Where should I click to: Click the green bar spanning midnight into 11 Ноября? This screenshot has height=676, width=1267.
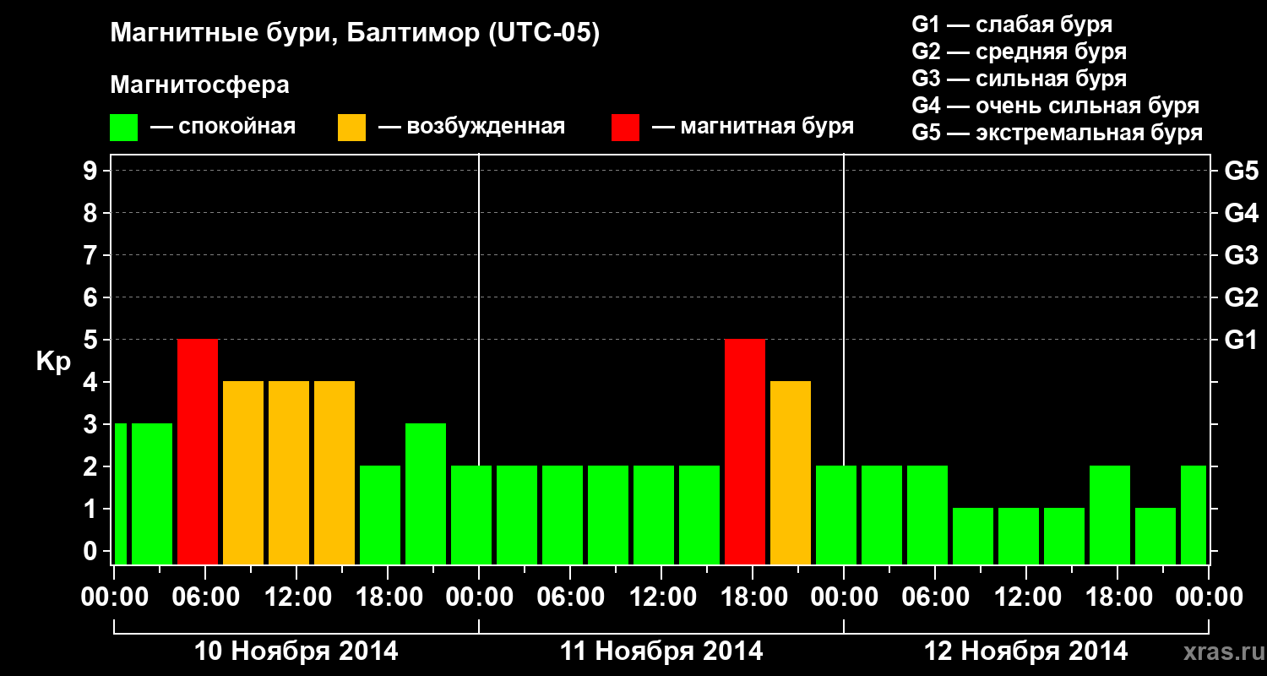(471, 515)
